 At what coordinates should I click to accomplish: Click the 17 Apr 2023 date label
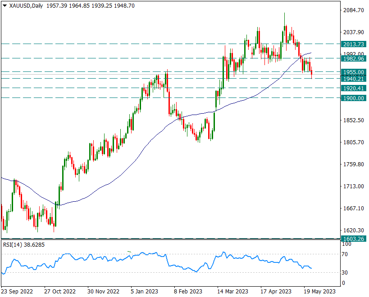tap(276, 292)
